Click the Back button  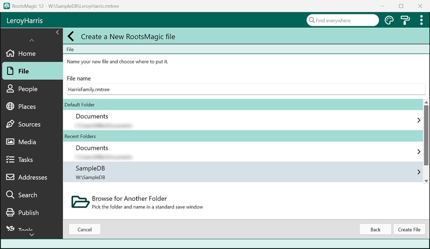tap(375, 229)
